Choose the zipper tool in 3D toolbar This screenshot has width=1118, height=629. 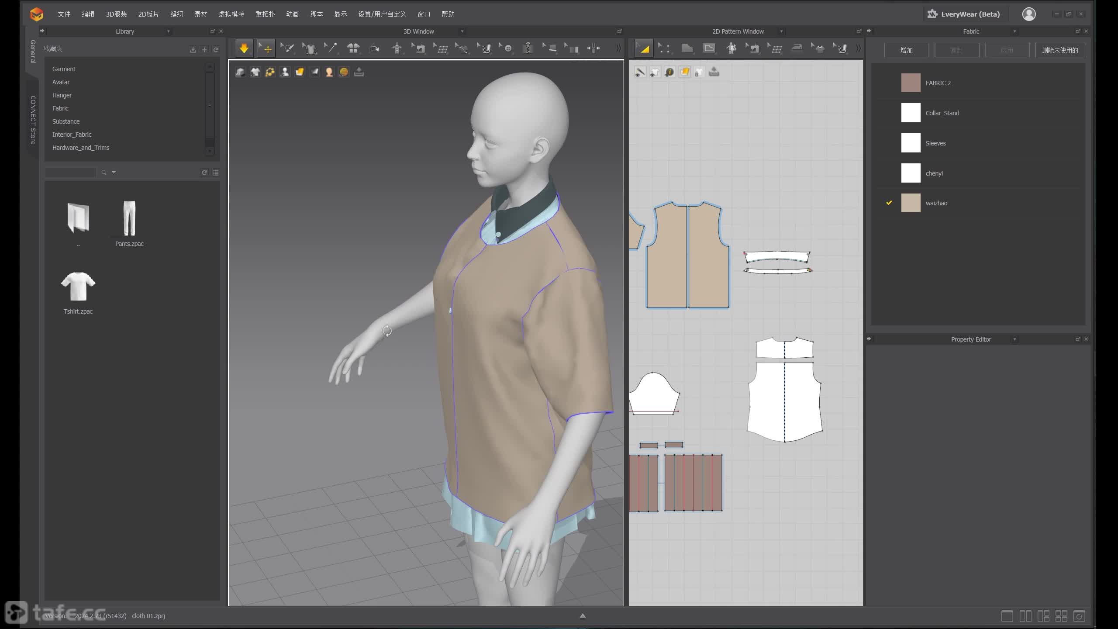click(x=528, y=48)
